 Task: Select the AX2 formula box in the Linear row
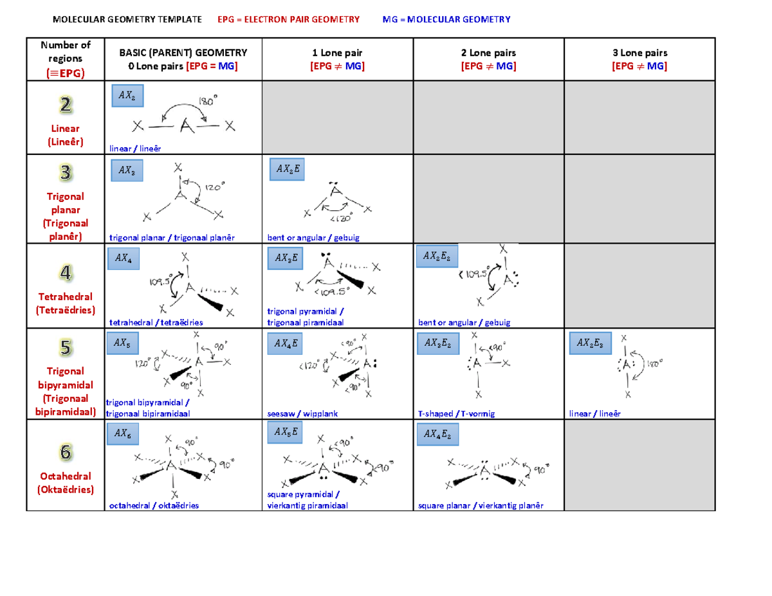tap(128, 96)
